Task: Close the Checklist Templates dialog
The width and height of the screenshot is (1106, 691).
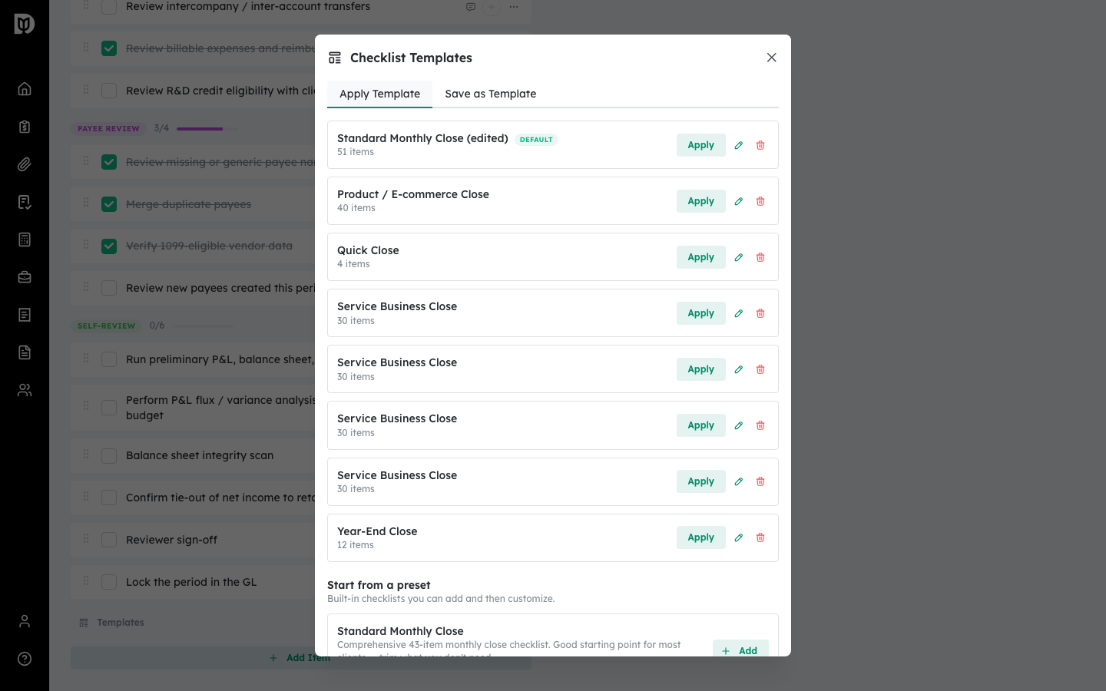Action: click(x=772, y=58)
